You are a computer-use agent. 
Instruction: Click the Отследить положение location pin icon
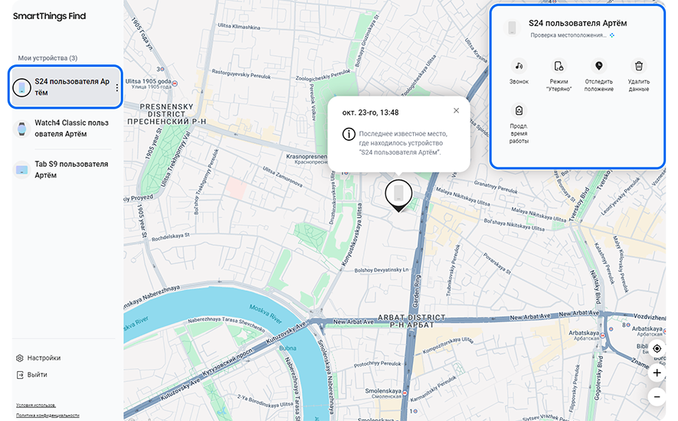(x=599, y=67)
